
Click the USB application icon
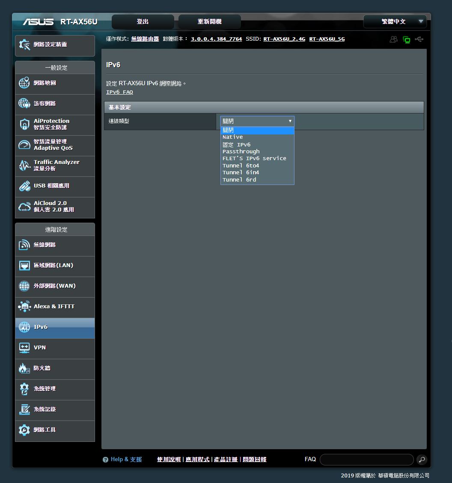pyautogui.click(x=24, y=186)
